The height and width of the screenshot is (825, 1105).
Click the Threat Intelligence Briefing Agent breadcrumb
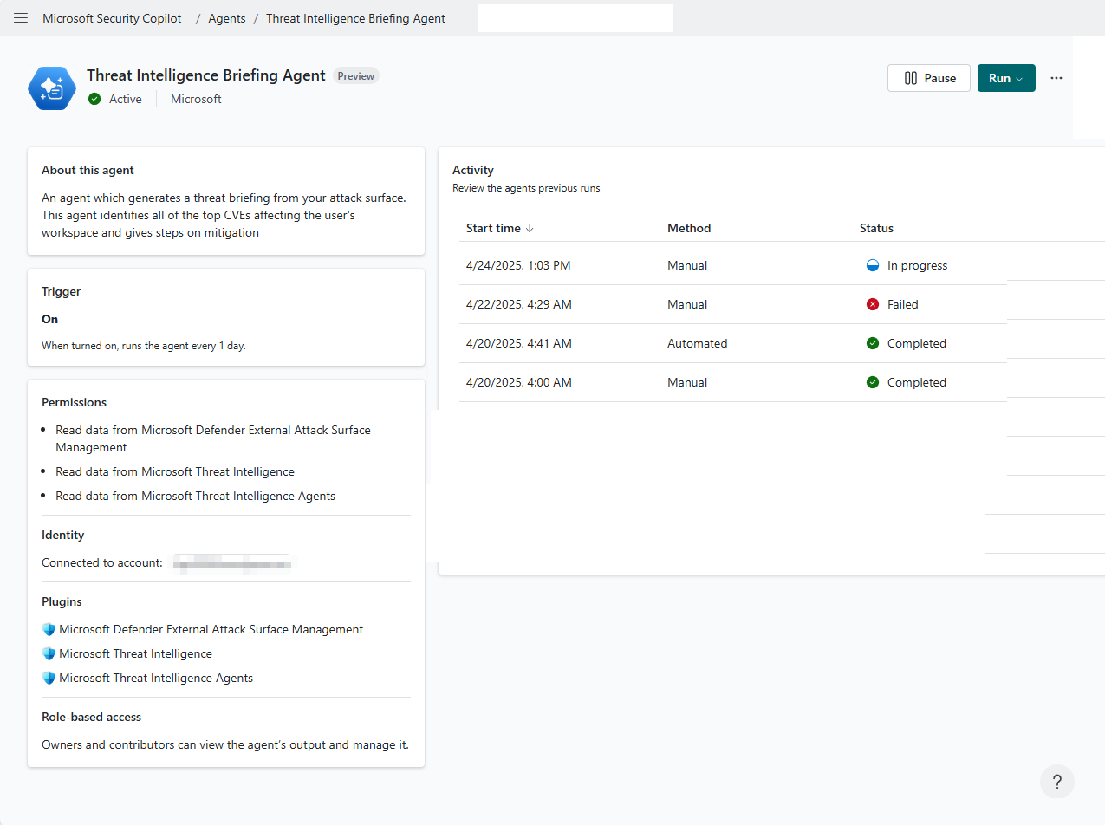click(355, 18)
